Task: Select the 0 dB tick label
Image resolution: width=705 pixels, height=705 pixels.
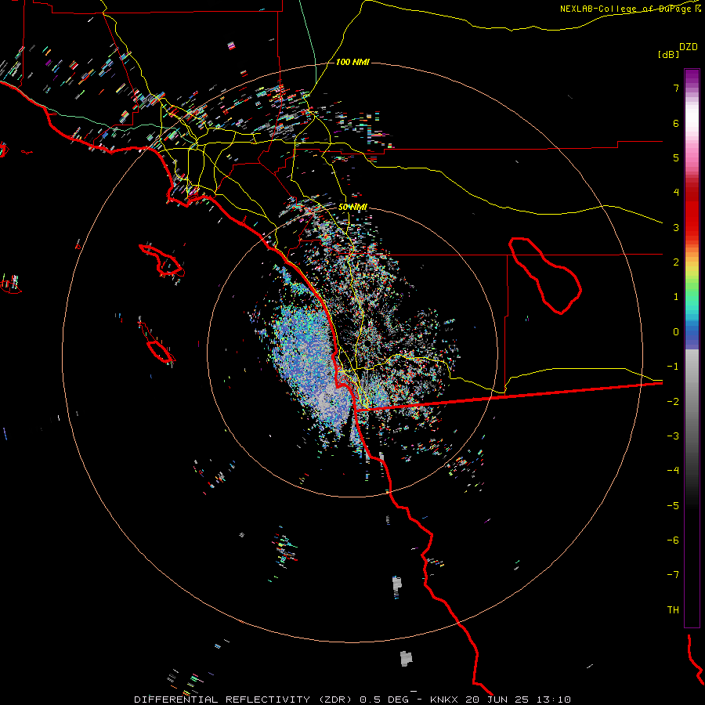Action: 676,332
